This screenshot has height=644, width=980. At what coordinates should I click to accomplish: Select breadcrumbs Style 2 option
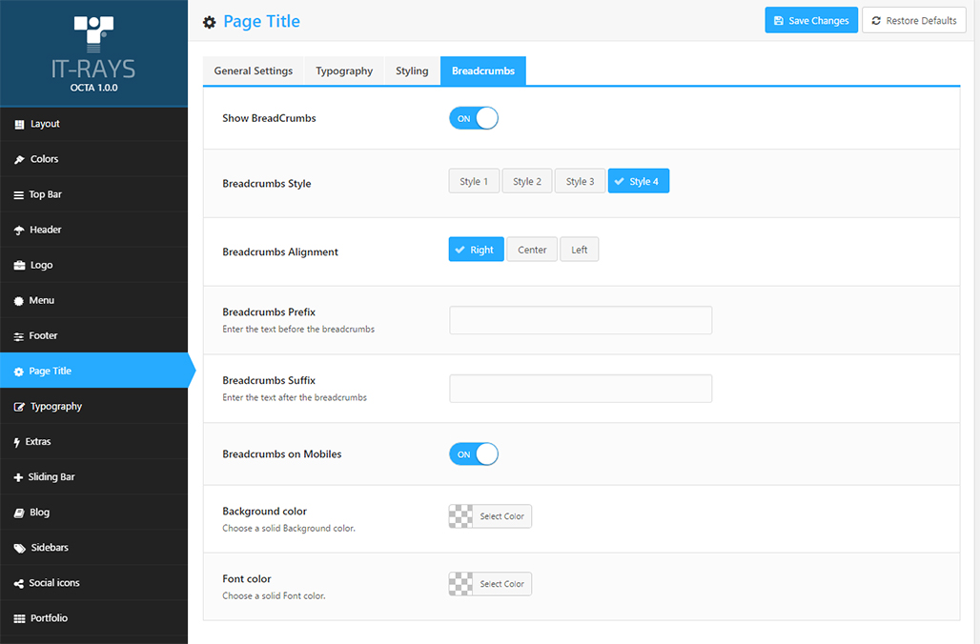(x=527, y=181)
